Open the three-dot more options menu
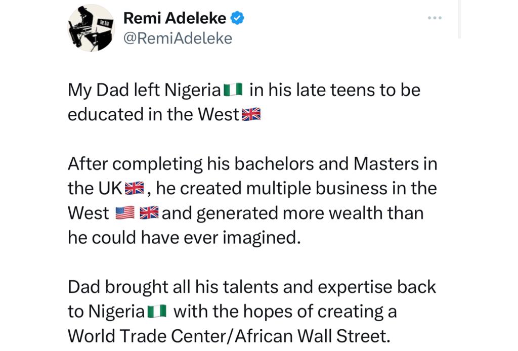This screenshot has width=518, height=351. tap(435, 18)
